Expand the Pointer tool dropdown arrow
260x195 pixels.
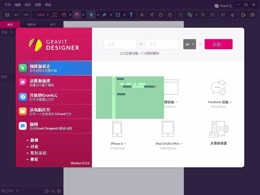pos(98,15)
